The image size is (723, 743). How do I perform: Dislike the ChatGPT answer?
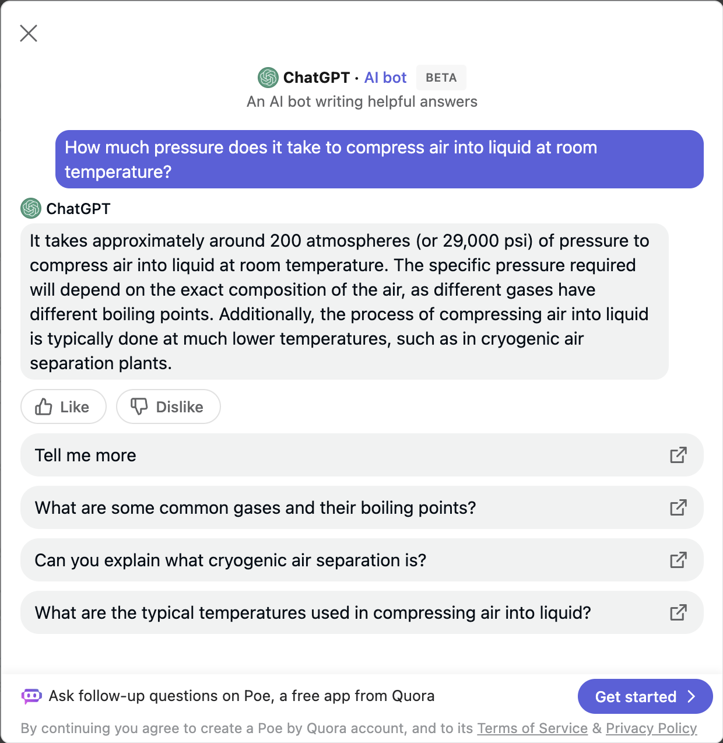(x=168, y=406)
